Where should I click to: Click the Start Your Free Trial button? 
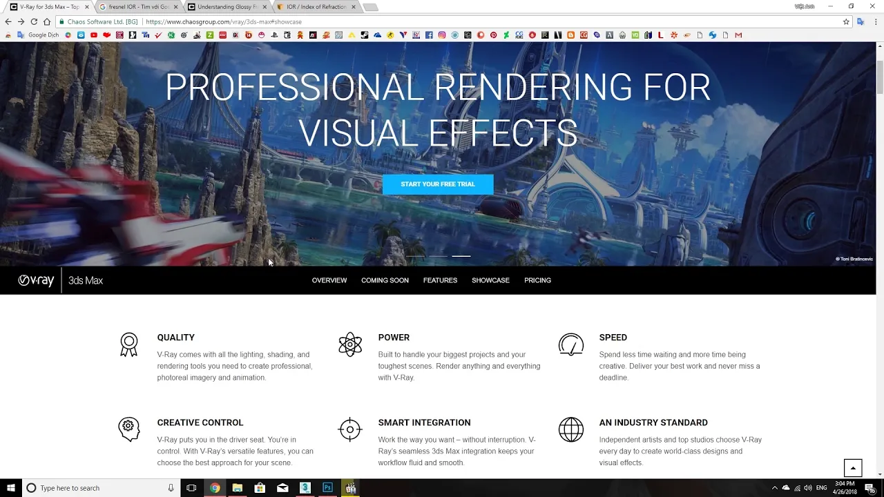coord(438,184)
